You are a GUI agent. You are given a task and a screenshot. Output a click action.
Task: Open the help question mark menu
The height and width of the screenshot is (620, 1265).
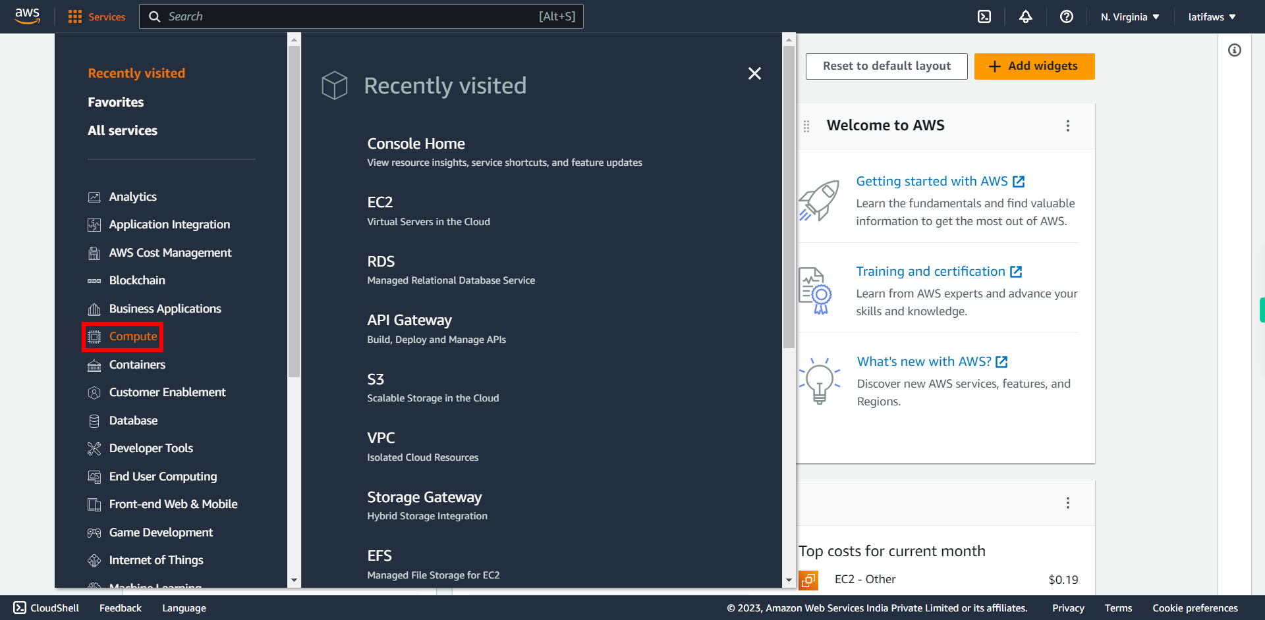1067,16
